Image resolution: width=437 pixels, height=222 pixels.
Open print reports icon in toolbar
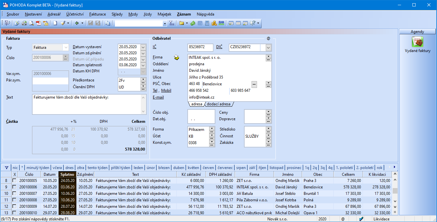click(x=17, y=23)
